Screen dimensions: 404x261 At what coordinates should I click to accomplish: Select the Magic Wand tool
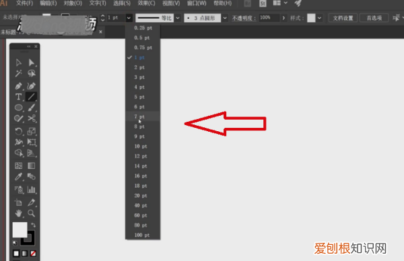[19, 73]
